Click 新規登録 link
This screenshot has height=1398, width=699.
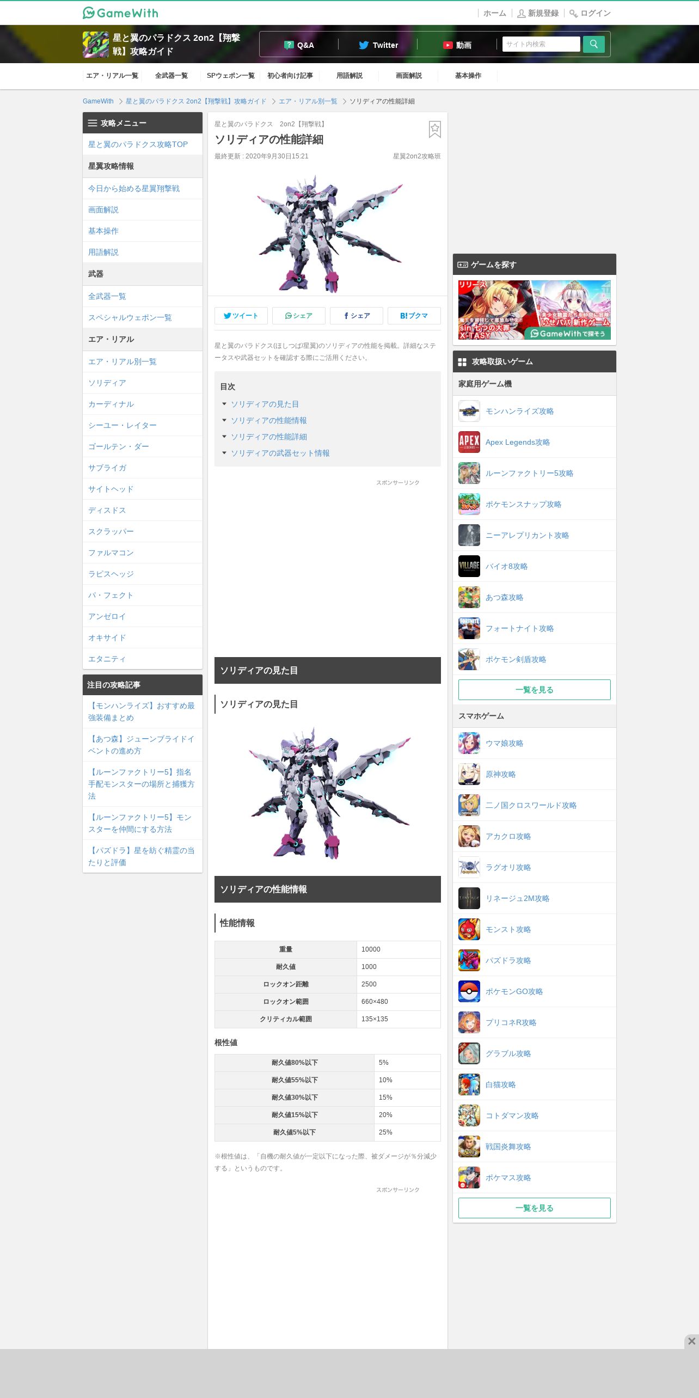(x=538, y=13)
